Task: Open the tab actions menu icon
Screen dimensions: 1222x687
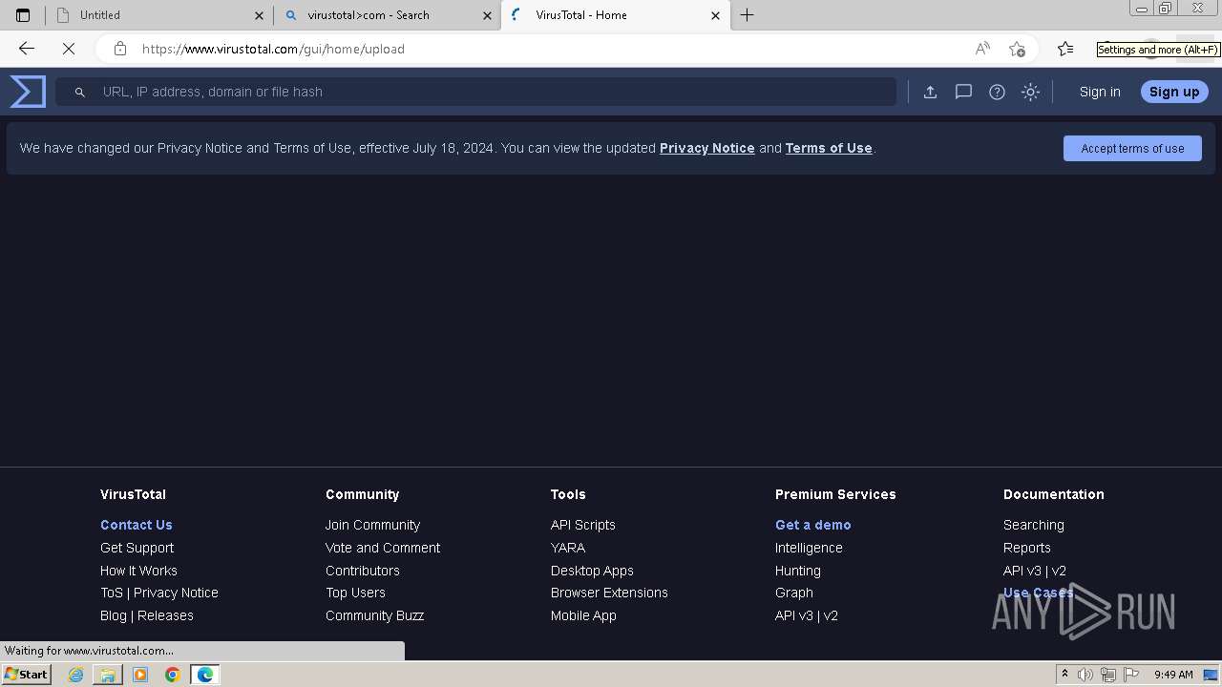Action: tap(23, 15)
